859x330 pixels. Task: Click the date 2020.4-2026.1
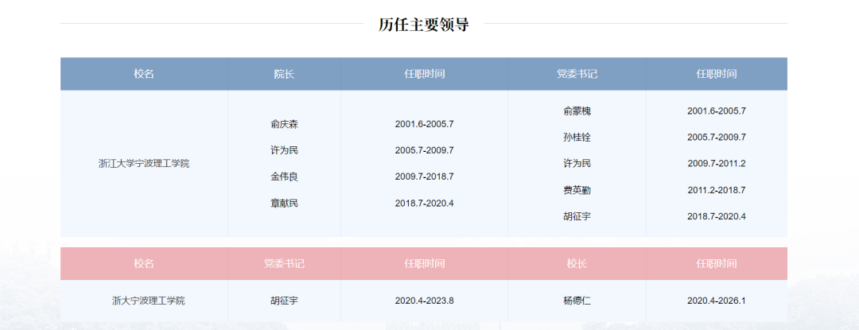click(717, 301)
